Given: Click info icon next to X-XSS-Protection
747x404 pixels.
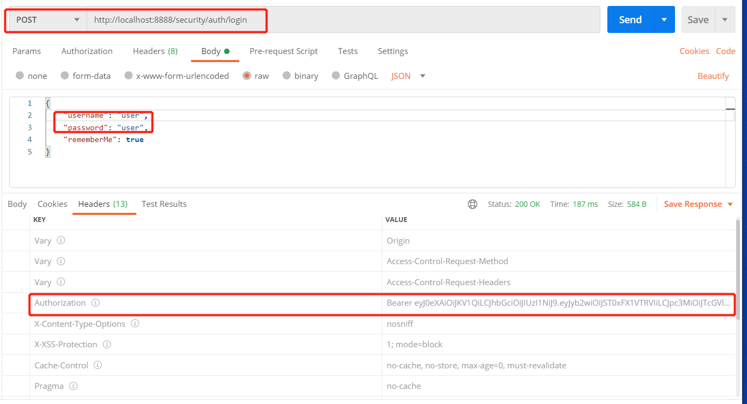Looking at the screenshot, I should pos(107,345).
